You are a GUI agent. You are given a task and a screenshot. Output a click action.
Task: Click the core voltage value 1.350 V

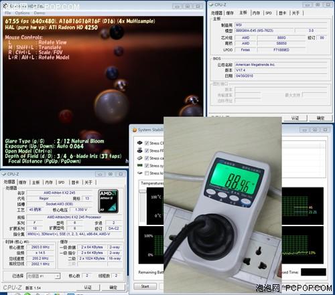(81, 209)
